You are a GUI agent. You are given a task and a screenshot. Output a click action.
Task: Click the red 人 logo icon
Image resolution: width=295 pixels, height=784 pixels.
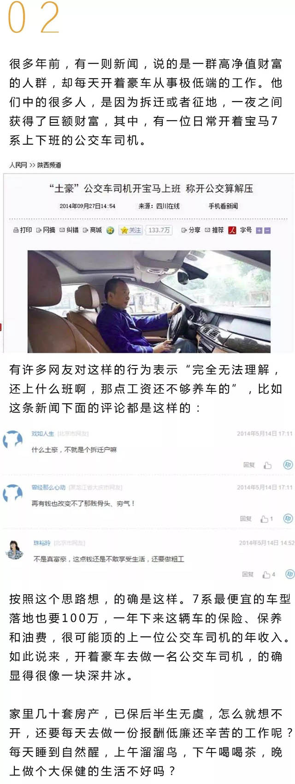coord(232,230)
